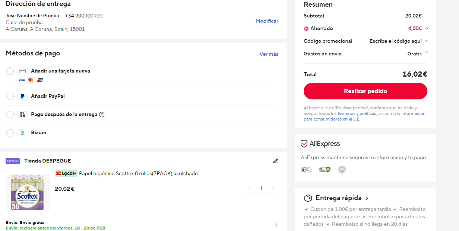The image size is (459, 231).
Task: Click the UnionPay card logo
Action: pos(40,80)
